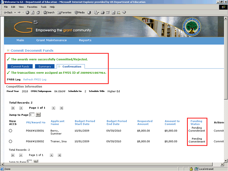Click the vertical scrollbar up arrow

226,18
